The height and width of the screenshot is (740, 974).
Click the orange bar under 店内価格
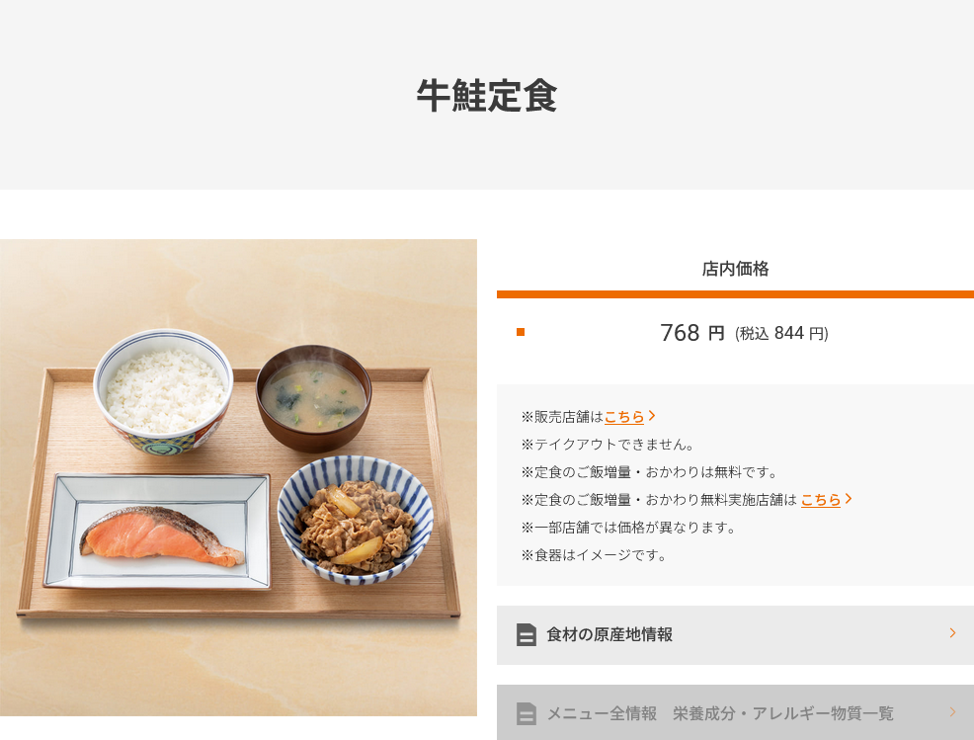pyautogui.click(x=736, y=294)
